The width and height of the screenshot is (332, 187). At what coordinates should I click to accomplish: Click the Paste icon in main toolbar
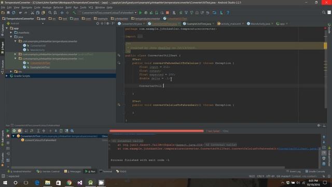coord(43,12)
